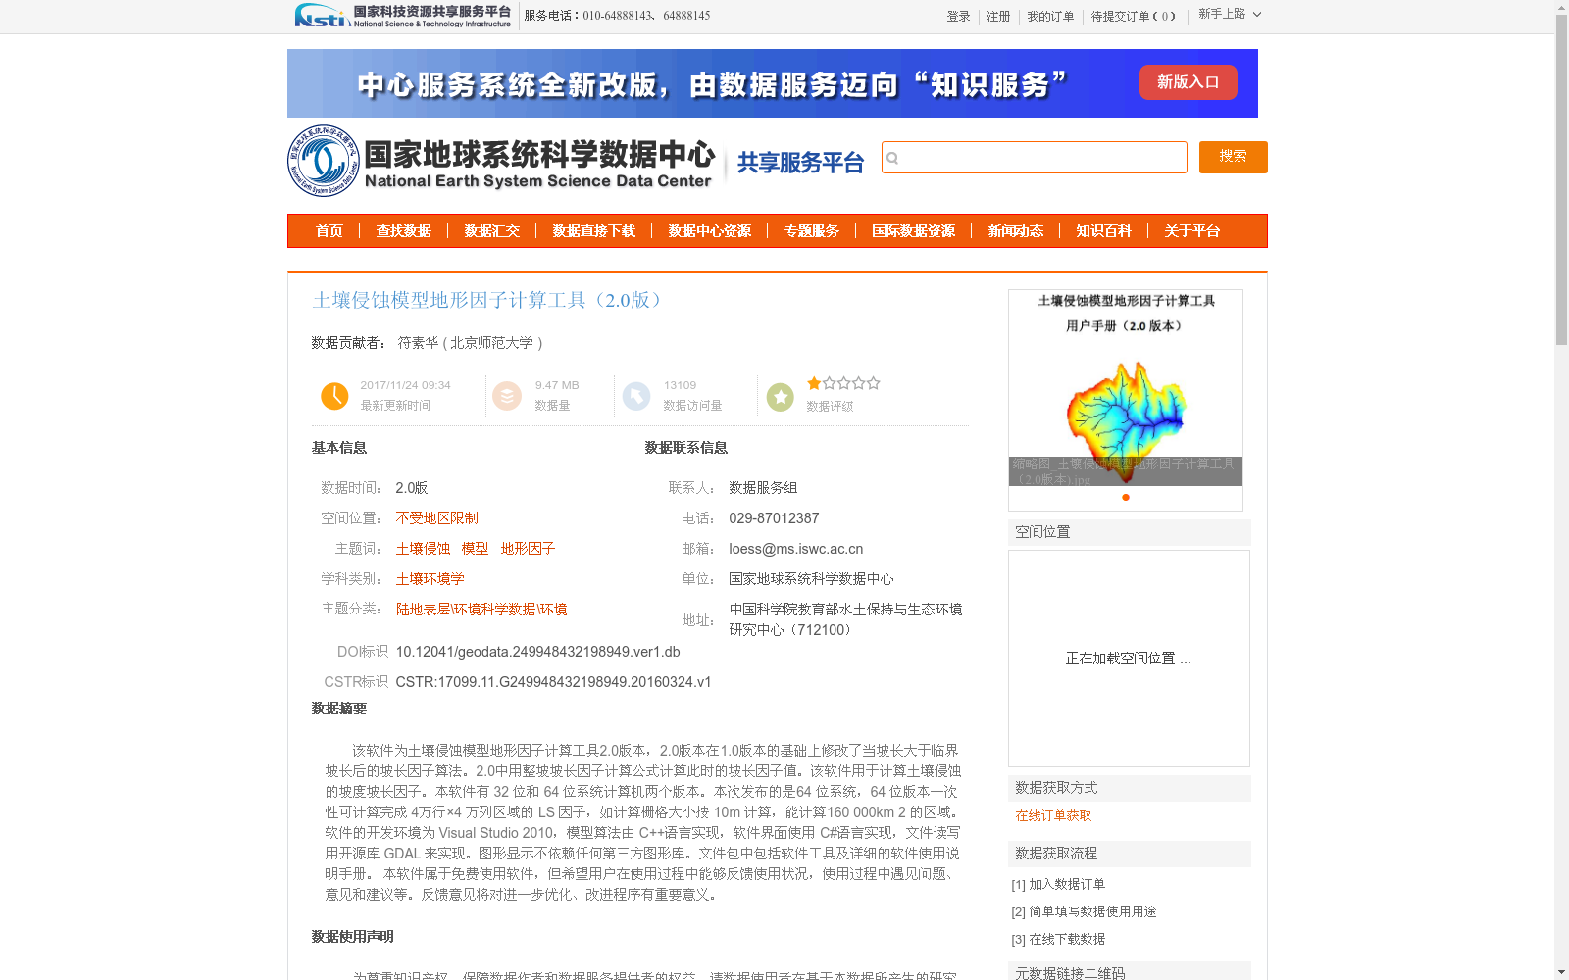
Task: Click the 2017/11/24 09:34 update time
Action: click(x=405, y=385)
